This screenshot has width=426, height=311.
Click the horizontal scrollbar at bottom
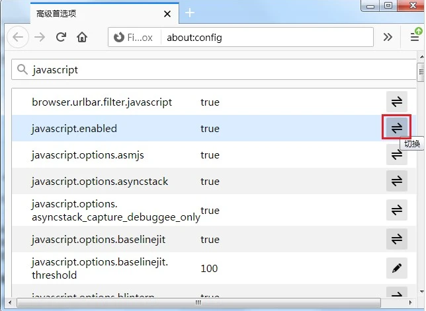coord(198,303)
